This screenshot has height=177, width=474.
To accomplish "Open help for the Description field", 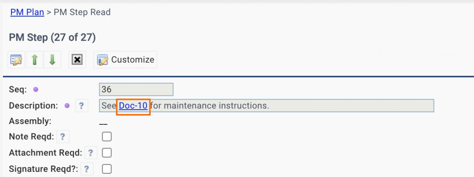I will point(81,106).
